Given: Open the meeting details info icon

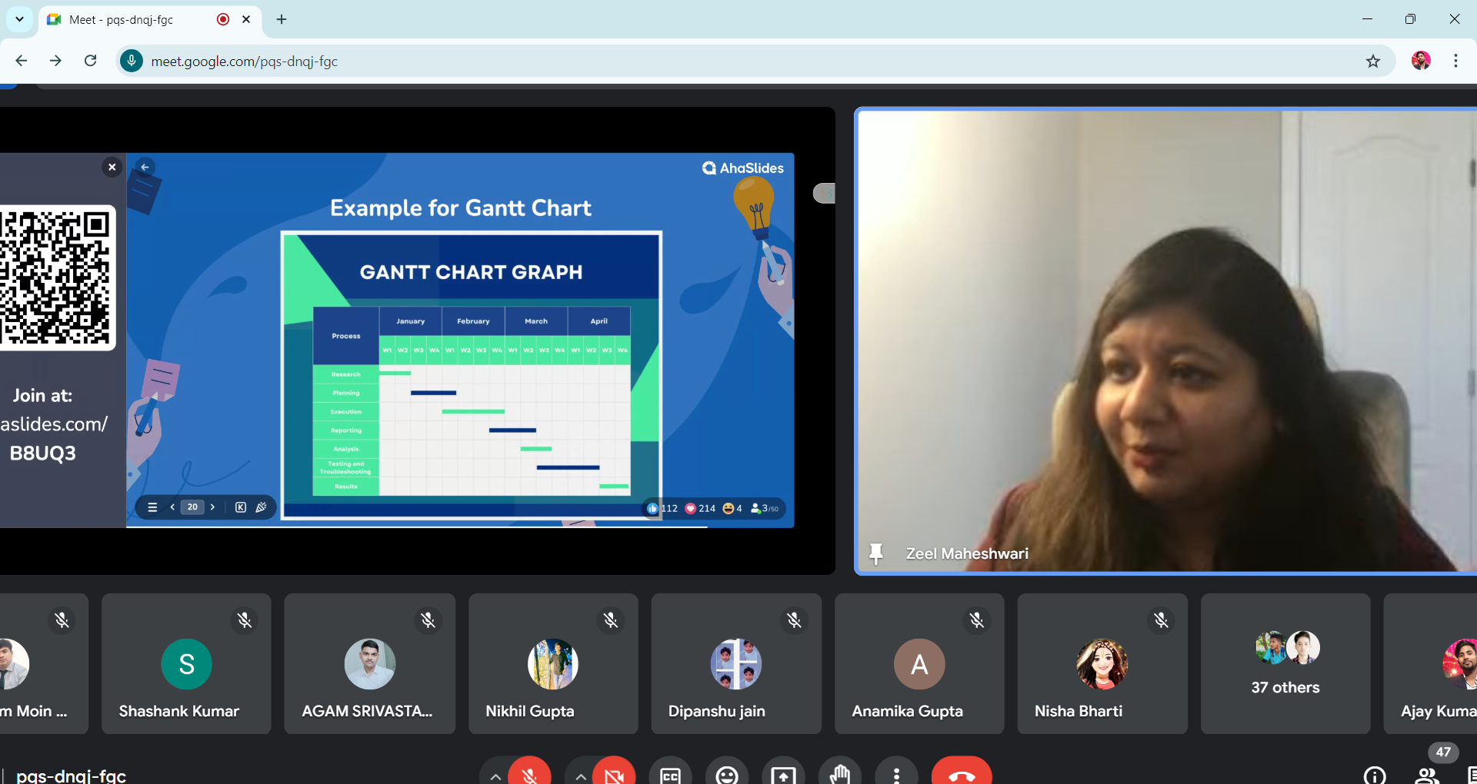Looking at the screenshot, I should click(1375, 775).
